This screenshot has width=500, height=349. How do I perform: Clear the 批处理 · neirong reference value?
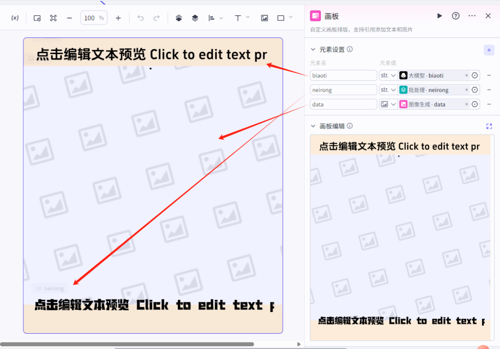point(466,90)
